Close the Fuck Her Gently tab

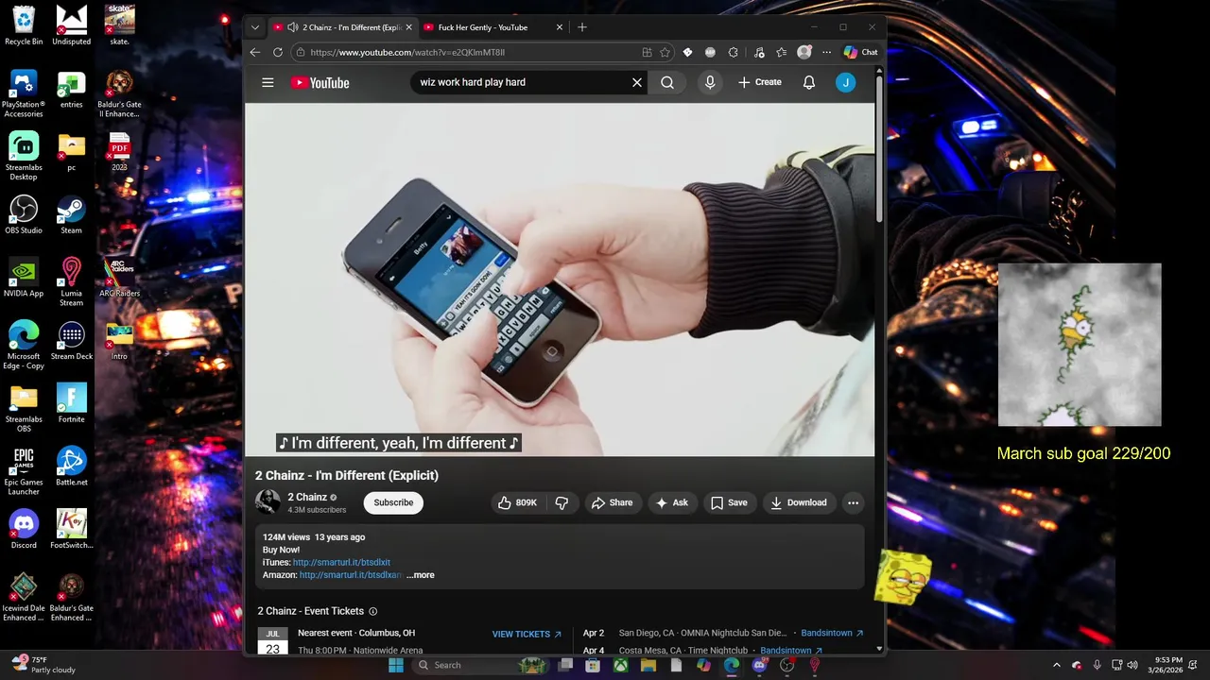coord(560,27)
